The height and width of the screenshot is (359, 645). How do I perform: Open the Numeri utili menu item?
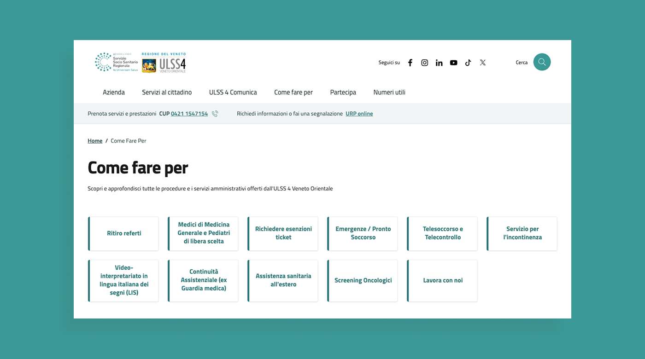coord(389,92)
